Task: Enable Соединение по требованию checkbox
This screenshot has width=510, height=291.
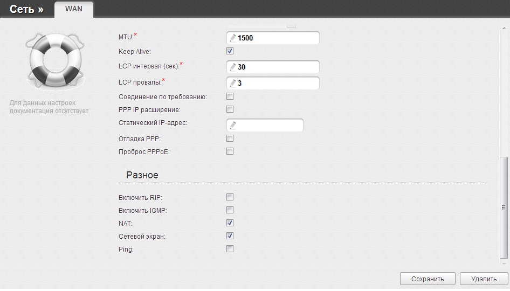Action: [230, 96]
